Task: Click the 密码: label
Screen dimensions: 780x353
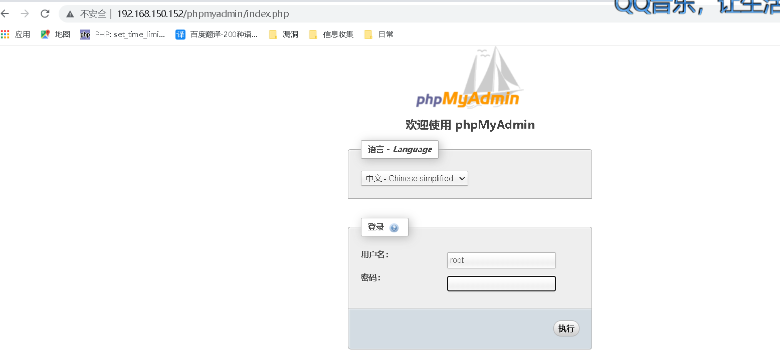Action: 371,277
